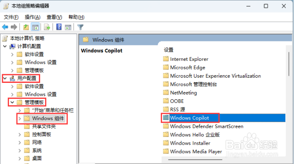
Task: Expand the "开始"菜单和任务栏 node
Action: (x=20, y=110)
